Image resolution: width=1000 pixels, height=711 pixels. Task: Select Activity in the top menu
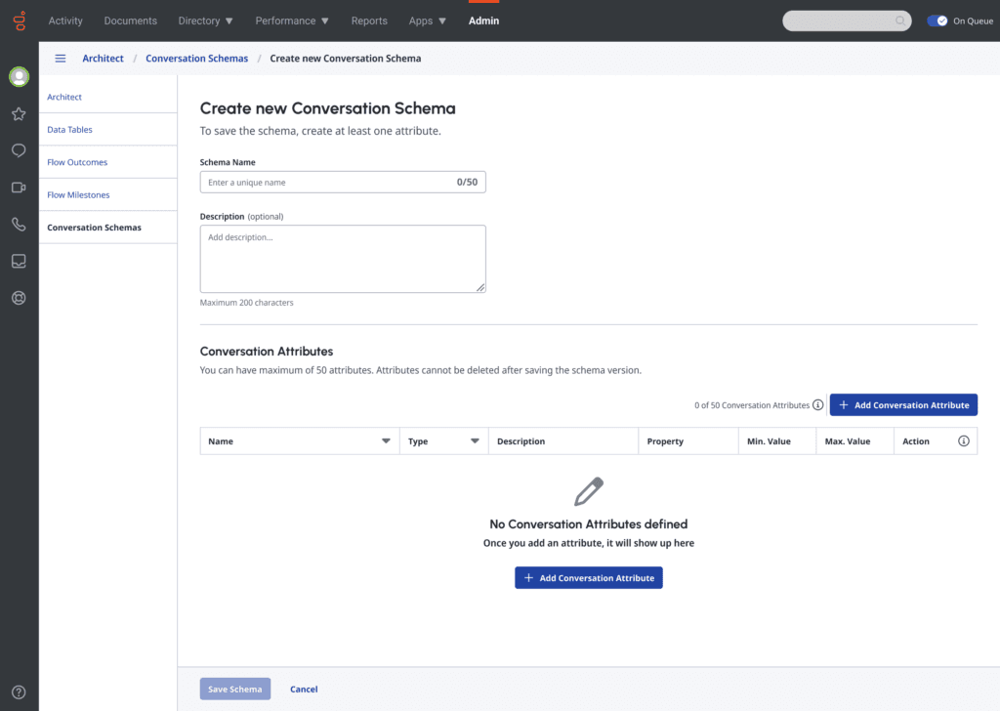[65, 20]
